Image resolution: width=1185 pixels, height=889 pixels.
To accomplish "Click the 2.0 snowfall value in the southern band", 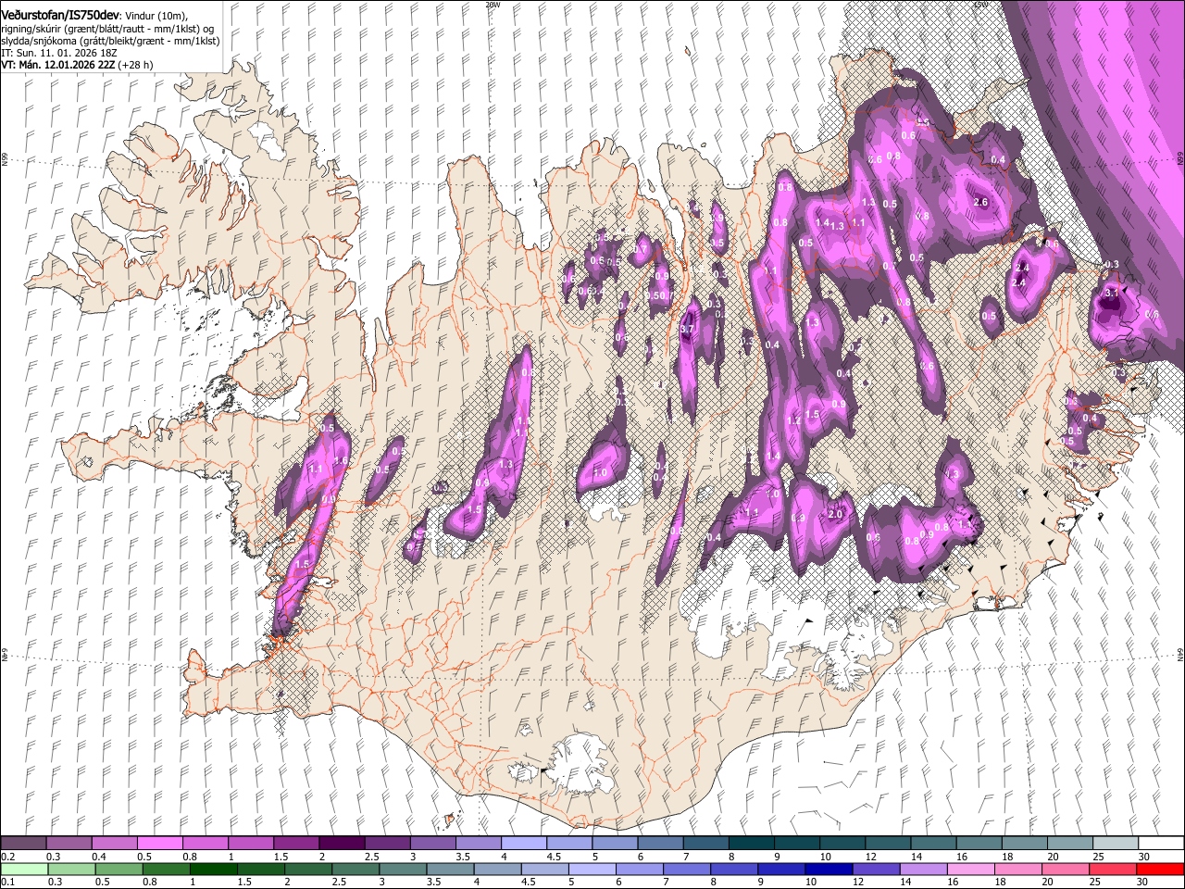I will pos(835,514).
